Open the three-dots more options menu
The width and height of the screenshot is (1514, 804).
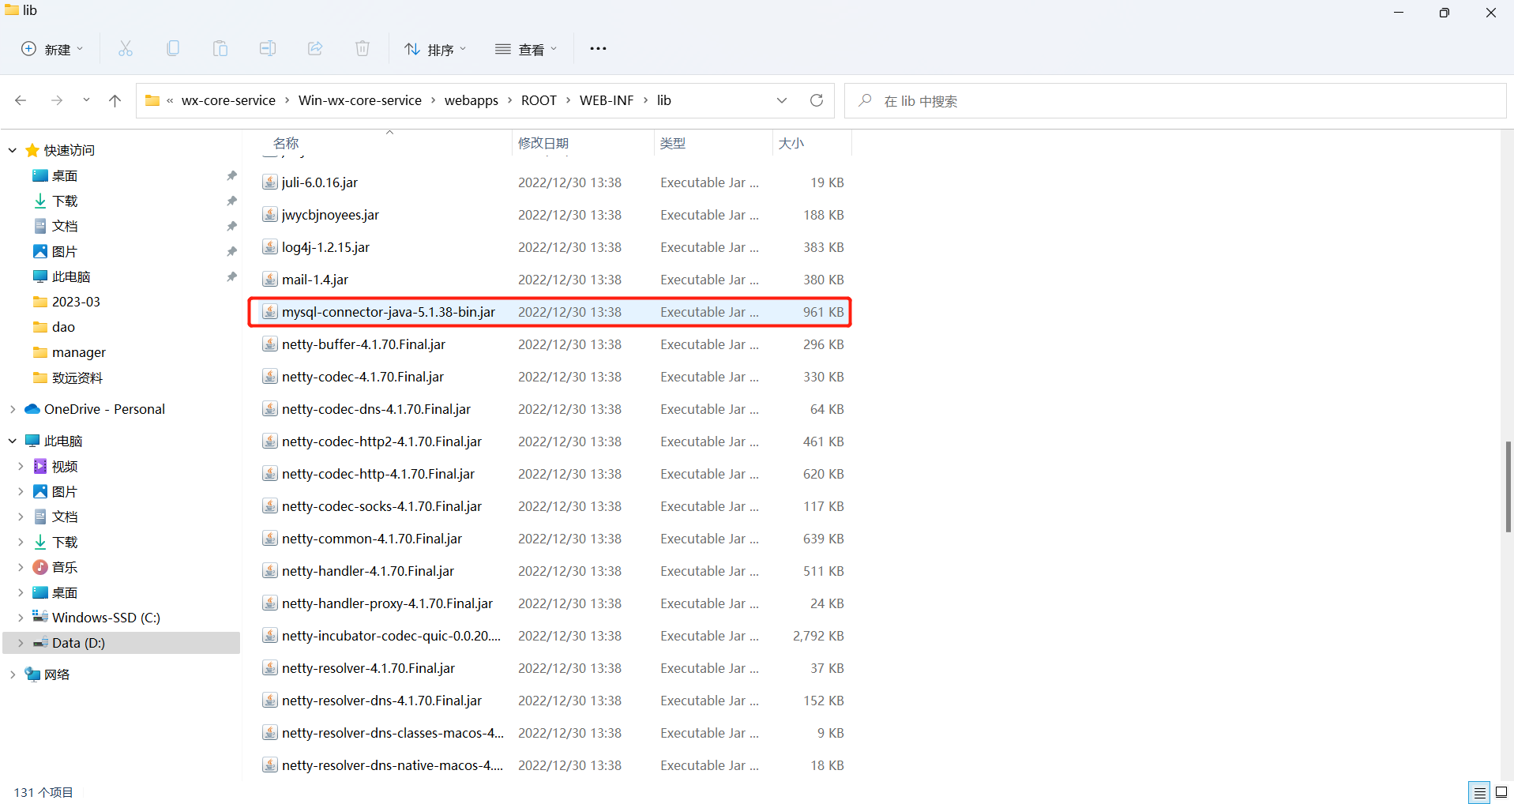point(598,49)
